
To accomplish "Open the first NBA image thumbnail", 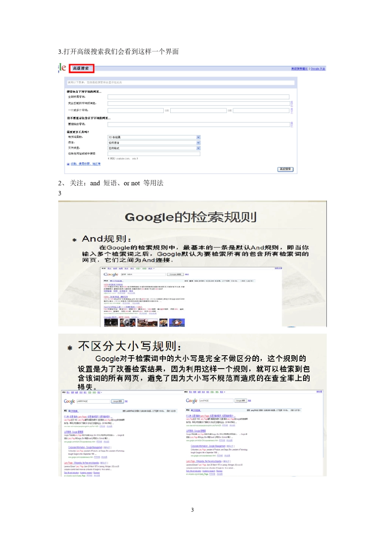I will pos(111,323).
